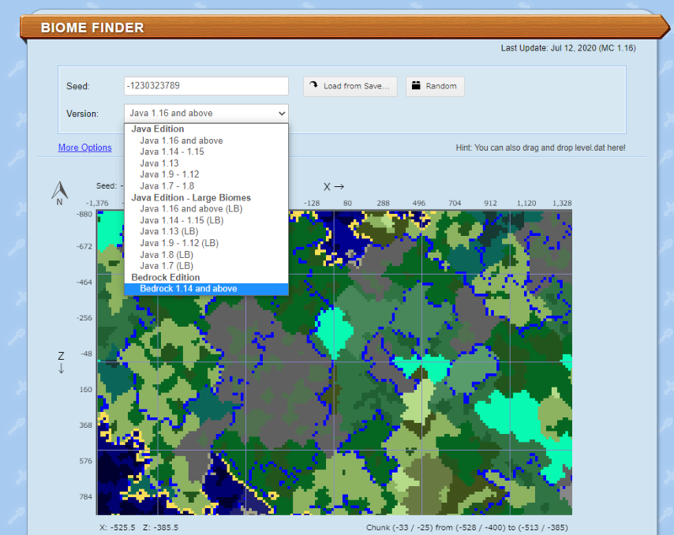Click the north compass arrow icon
The width and height of the screenshot is (674, 535).
[x=60, y=192]
